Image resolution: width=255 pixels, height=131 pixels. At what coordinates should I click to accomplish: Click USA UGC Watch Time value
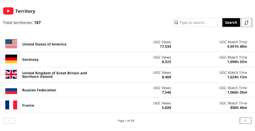coord(237,47)
